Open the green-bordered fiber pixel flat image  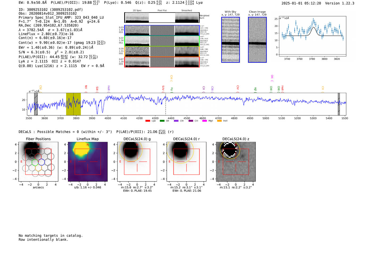tap(162, 41)
